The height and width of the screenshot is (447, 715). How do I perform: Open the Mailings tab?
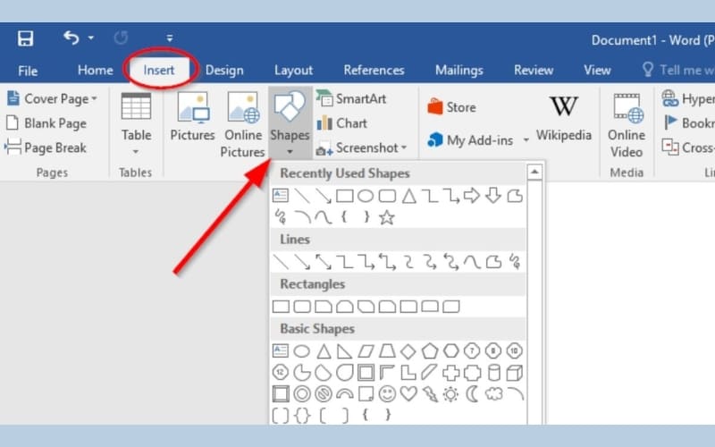click(x=459, y=71)
